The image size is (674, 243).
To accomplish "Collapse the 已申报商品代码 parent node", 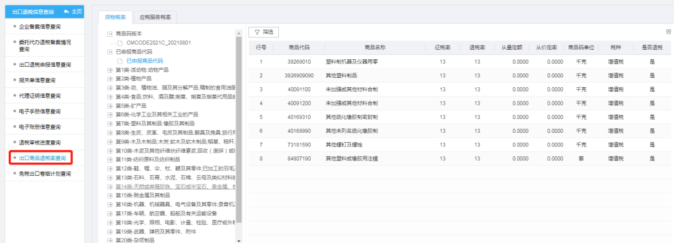I will [x=110, y=52].
